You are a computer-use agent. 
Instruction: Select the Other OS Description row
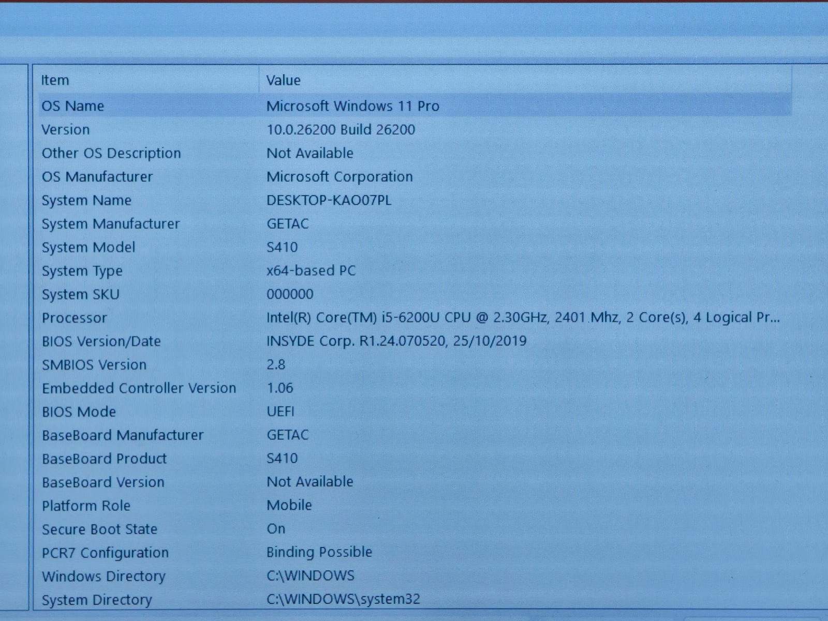[414, 153]
